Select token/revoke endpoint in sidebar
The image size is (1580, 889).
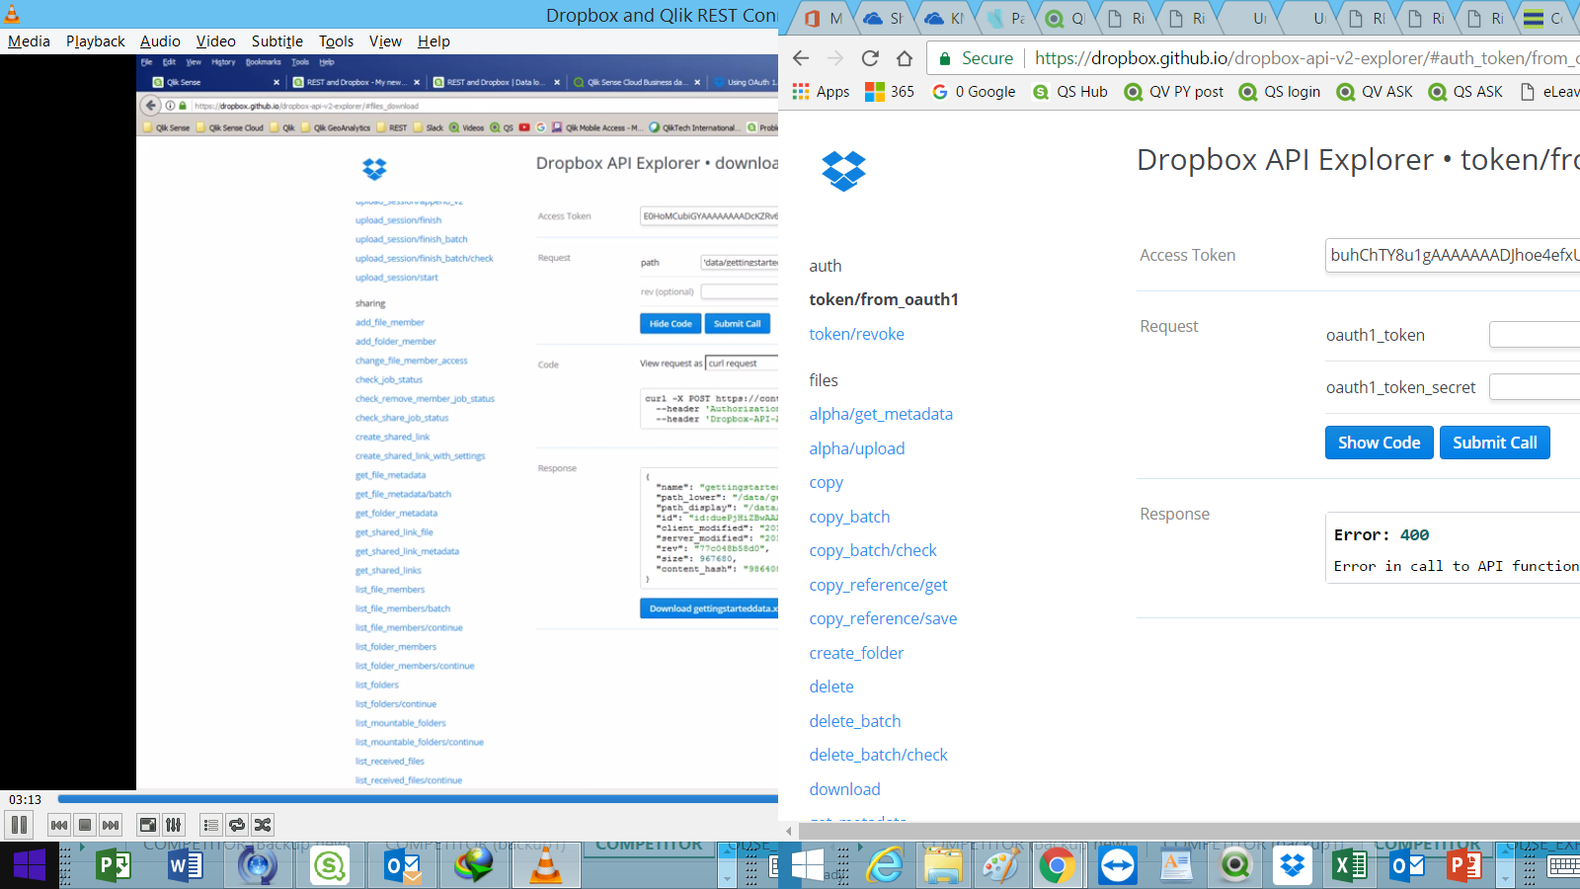pos(856,334)
